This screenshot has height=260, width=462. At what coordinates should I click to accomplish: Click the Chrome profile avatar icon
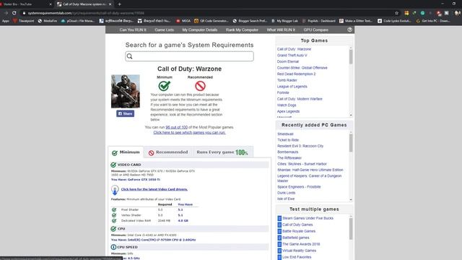(457, 13)
